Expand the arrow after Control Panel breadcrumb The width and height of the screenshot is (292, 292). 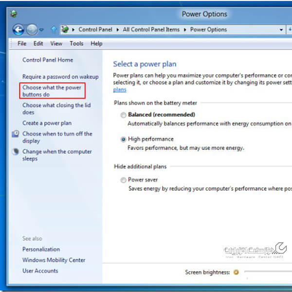(118, 30)
